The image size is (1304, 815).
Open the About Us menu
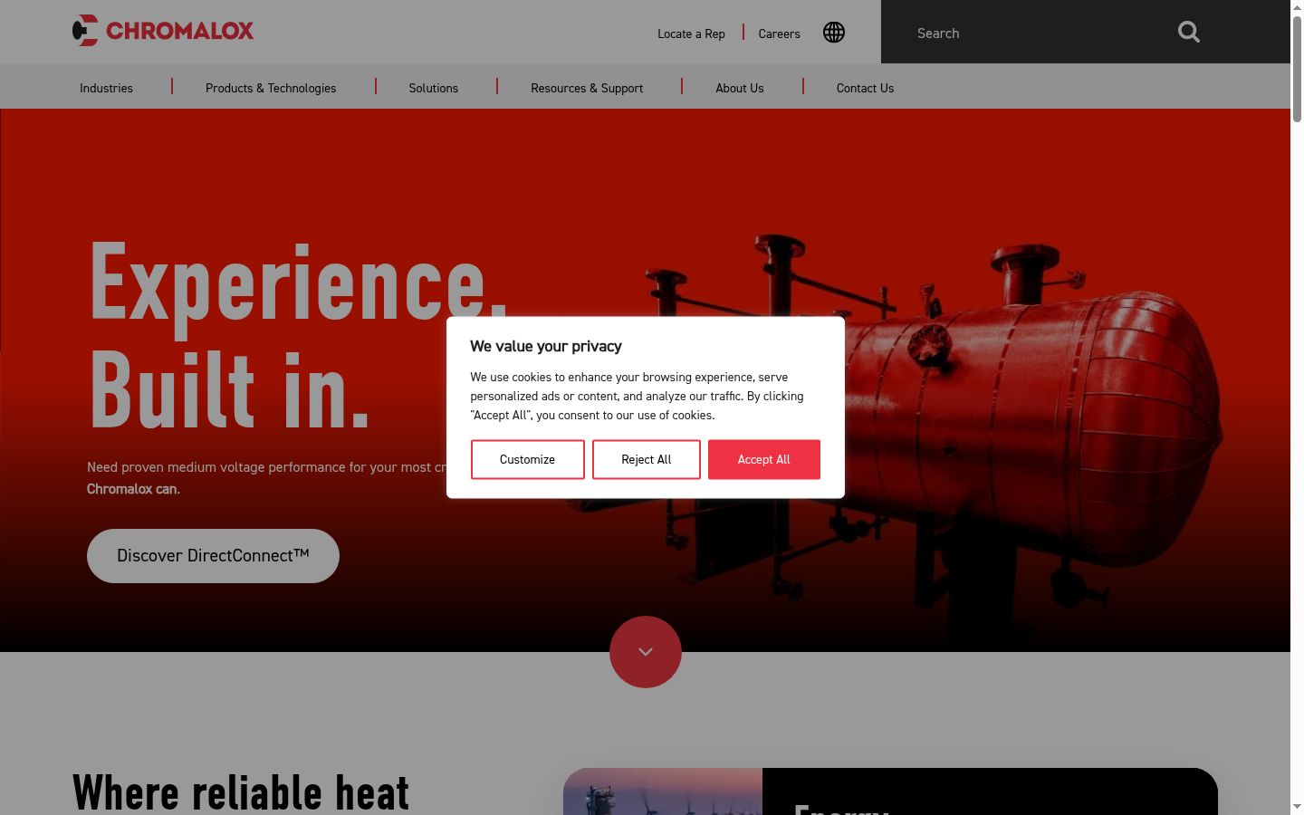740,88
